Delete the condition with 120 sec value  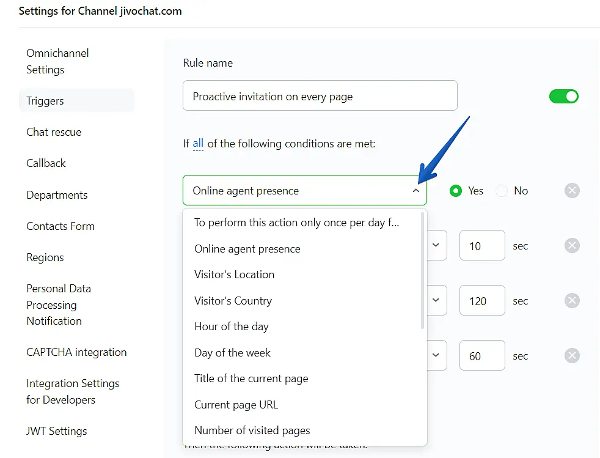pyautogui.click(x=571, y=301)
